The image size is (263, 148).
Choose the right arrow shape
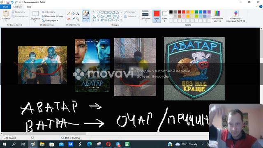pyautogui.click(x=110, y=16)
